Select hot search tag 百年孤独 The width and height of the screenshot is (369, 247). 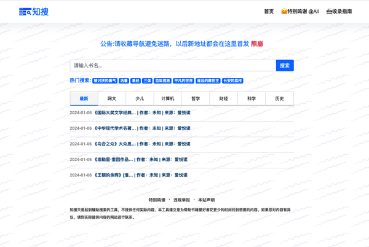pyautogui.click(x=162, y=80)
